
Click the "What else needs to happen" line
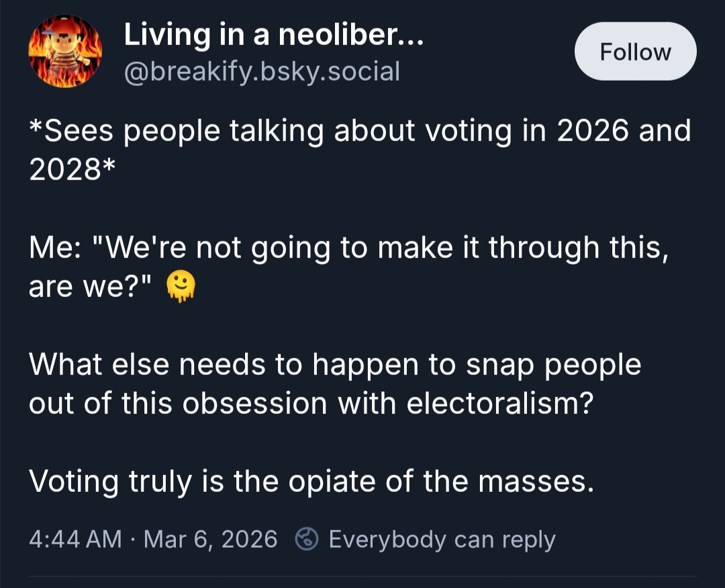tap(334, 365)
